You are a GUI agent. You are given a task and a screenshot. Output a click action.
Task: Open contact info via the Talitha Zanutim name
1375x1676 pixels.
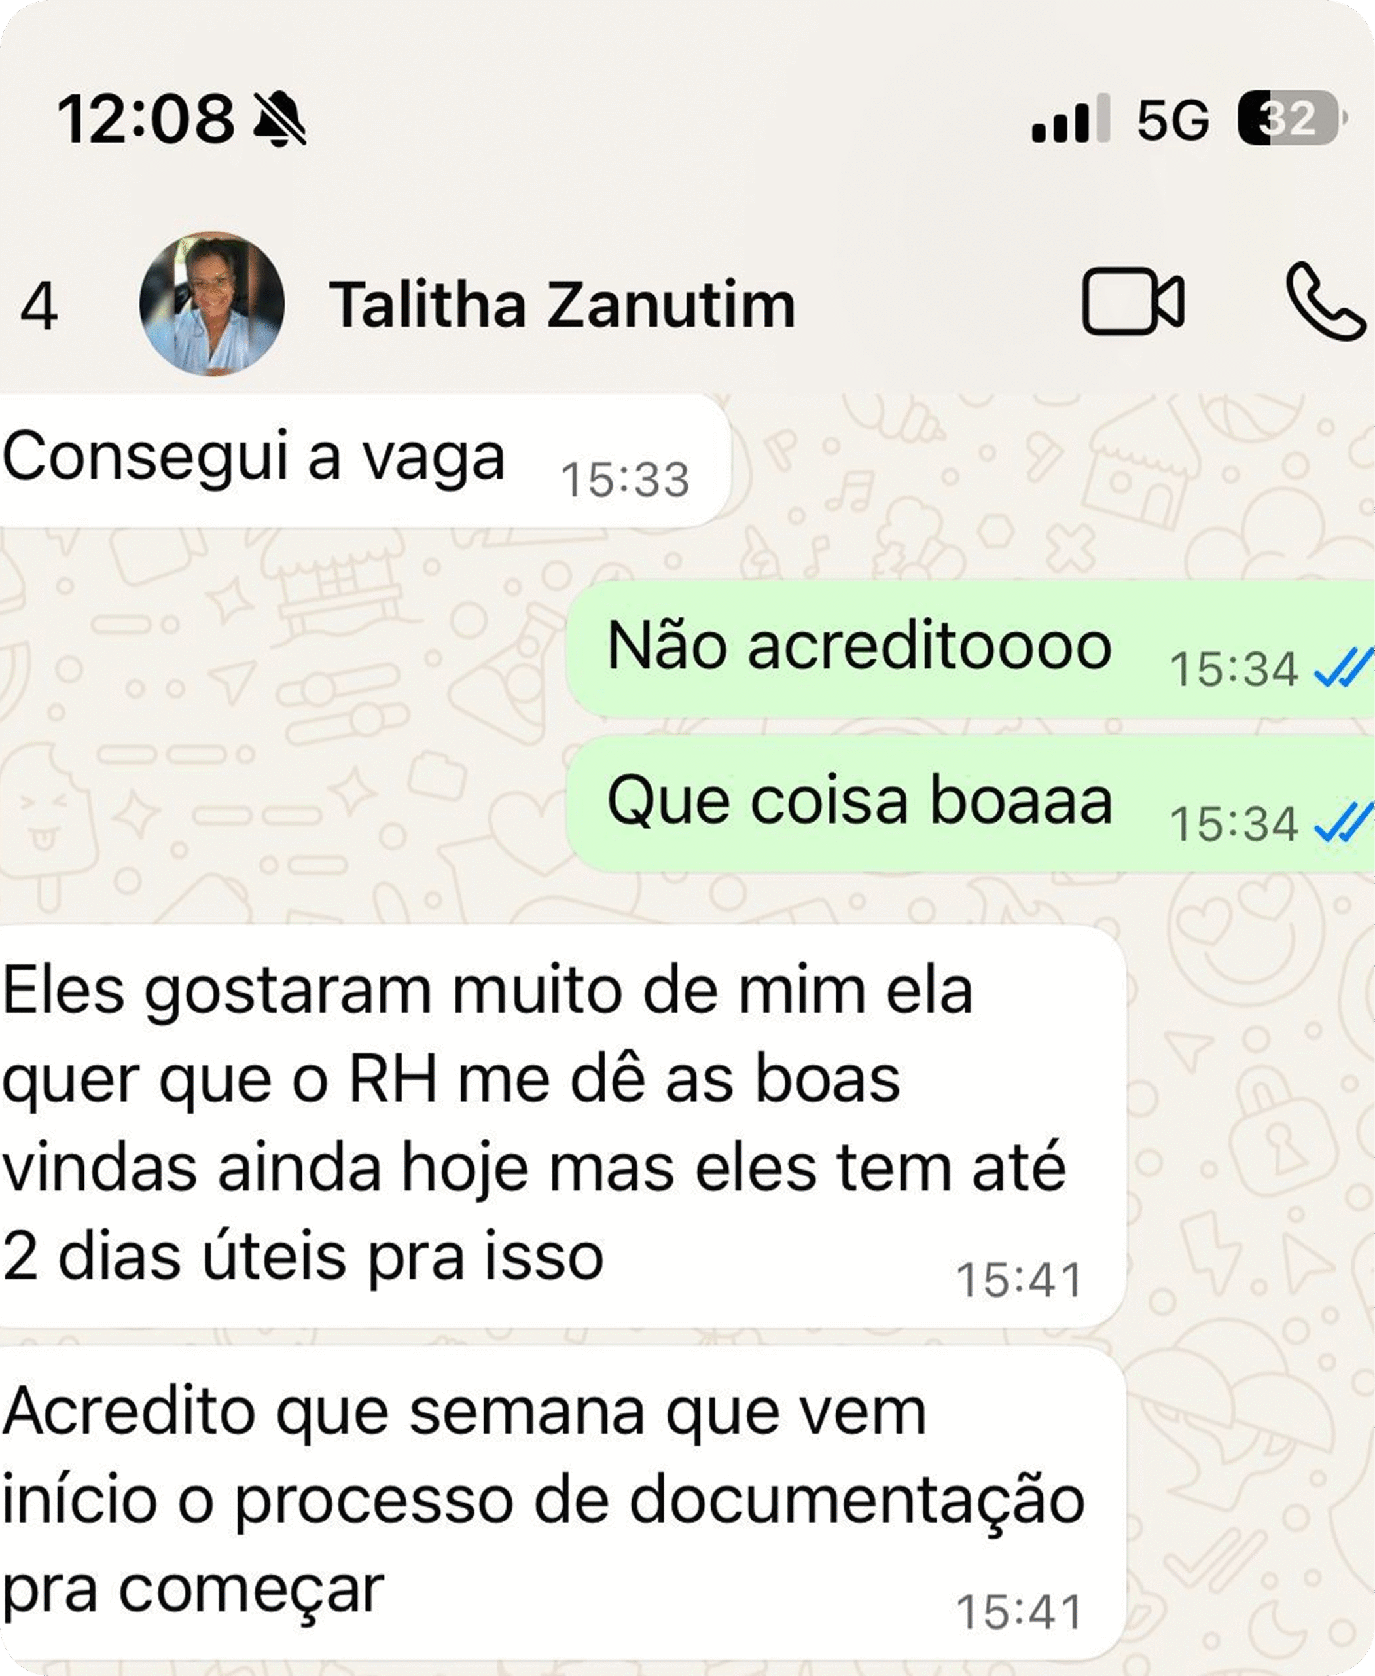click(562, 304)
